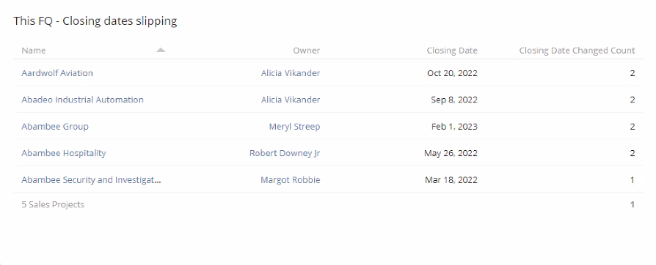Screen dimensions: 656x265
Task: Open Abambee Security and Investigat… project
Action: (91, 180)
